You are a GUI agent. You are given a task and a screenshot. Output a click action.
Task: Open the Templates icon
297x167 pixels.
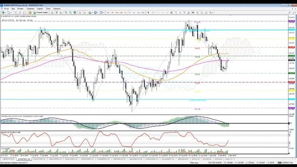coord(101,13)
